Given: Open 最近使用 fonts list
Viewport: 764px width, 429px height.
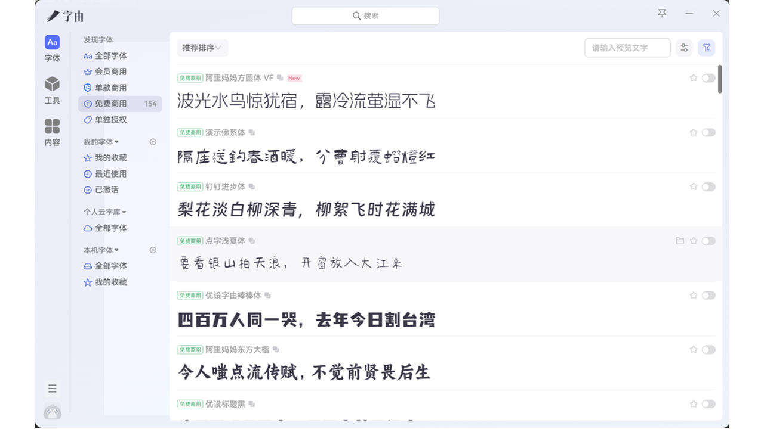Looking at the screenshot, I should pyautogui.click(x=110, y=174).
